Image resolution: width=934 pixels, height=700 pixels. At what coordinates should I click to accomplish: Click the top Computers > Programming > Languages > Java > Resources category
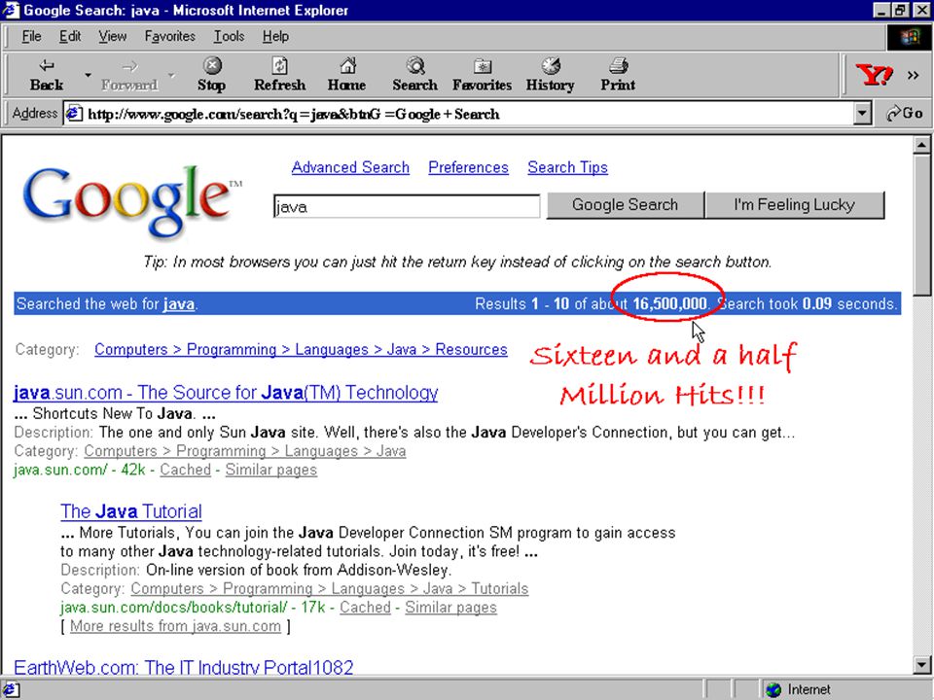[x=301, y=349]
